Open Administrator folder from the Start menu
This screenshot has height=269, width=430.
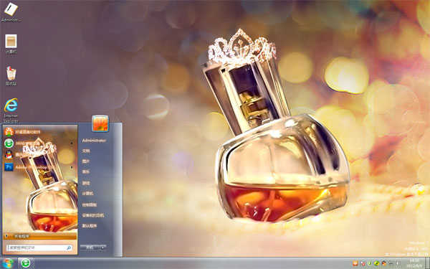coord(94,141)
